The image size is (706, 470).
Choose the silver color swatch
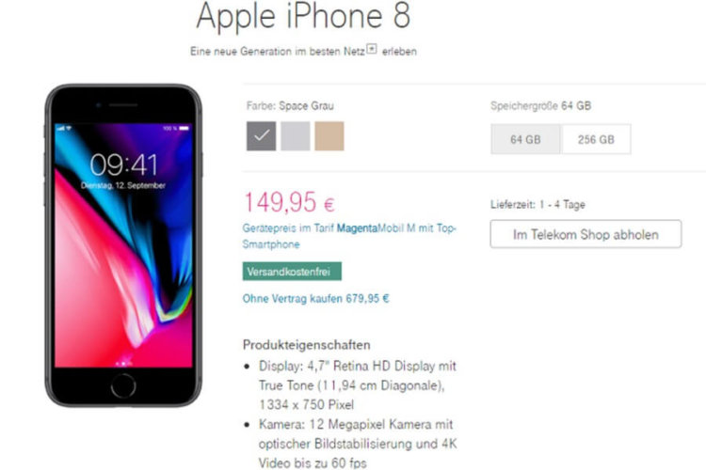(296, 135)
